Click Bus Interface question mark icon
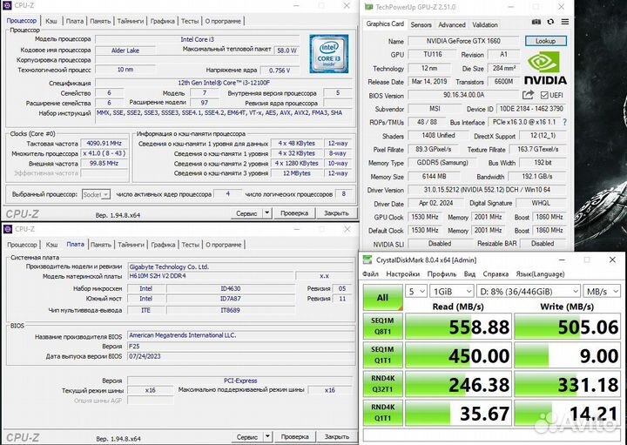The width and height of the screenshot is (627, 445). pyautogui.click(x=564, y=122)
